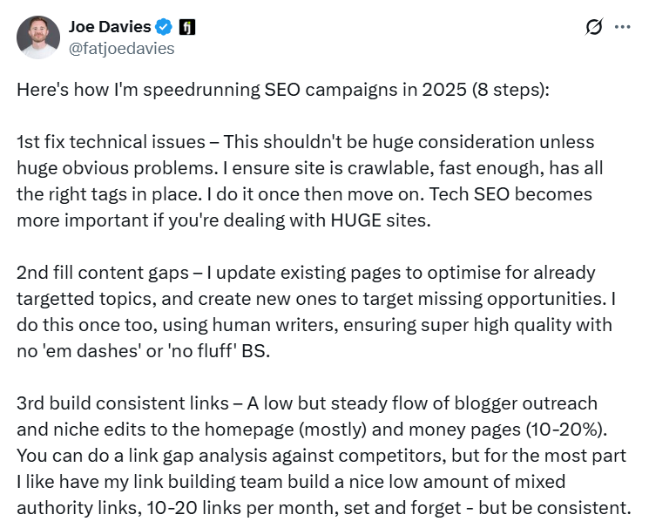Click the Grok explain-post icon

coord(593,27)
